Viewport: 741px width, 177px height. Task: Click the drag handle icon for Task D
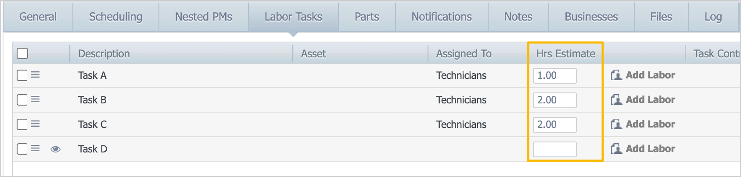35,149
